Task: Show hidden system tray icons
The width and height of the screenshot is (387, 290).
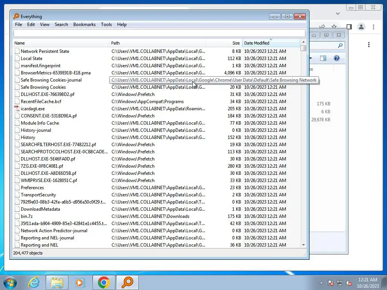Action: click(x=321, y=283)
